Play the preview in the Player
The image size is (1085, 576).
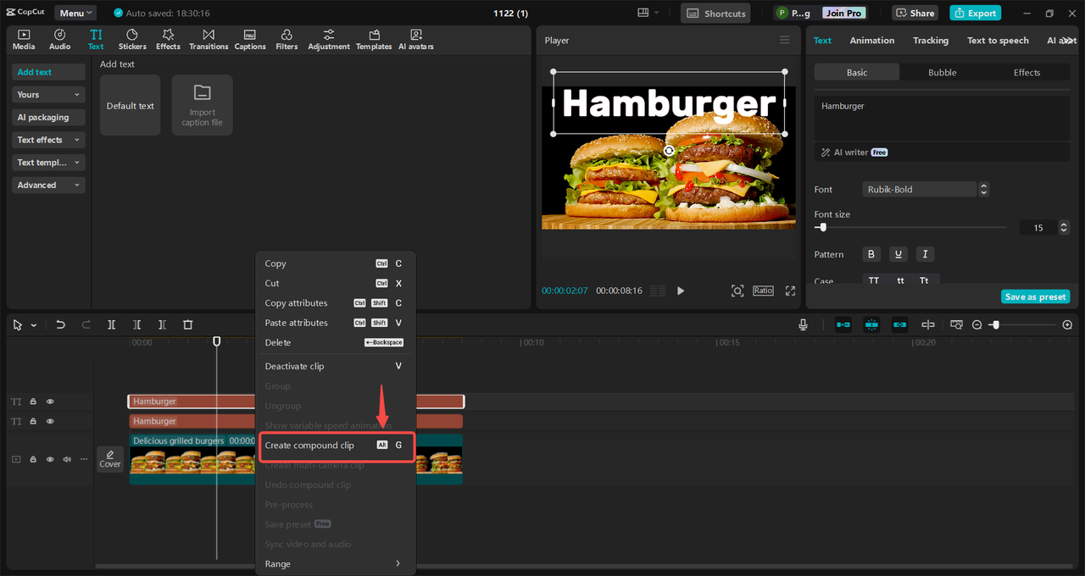click(681, 291)
